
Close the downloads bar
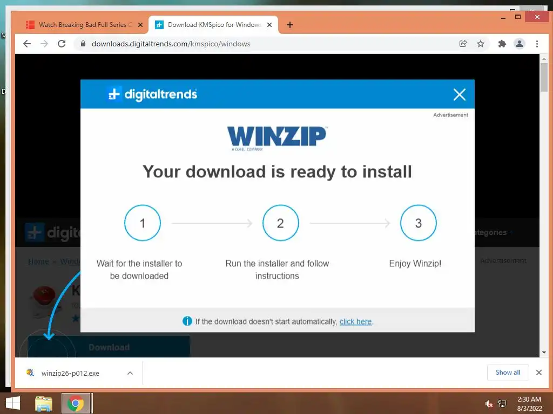tap(538, 372)
